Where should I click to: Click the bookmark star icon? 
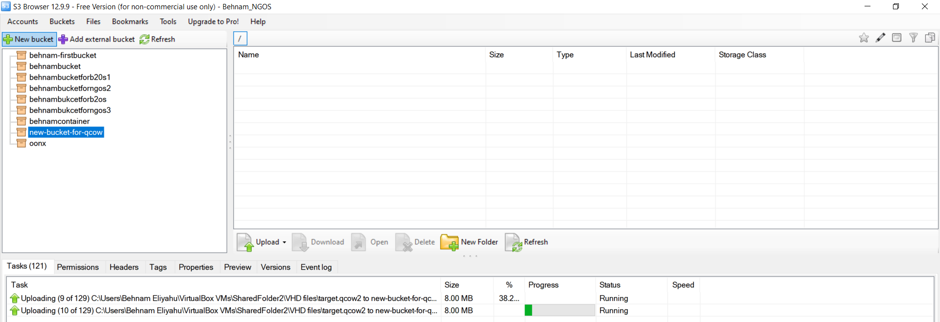(x=864, y=38)
